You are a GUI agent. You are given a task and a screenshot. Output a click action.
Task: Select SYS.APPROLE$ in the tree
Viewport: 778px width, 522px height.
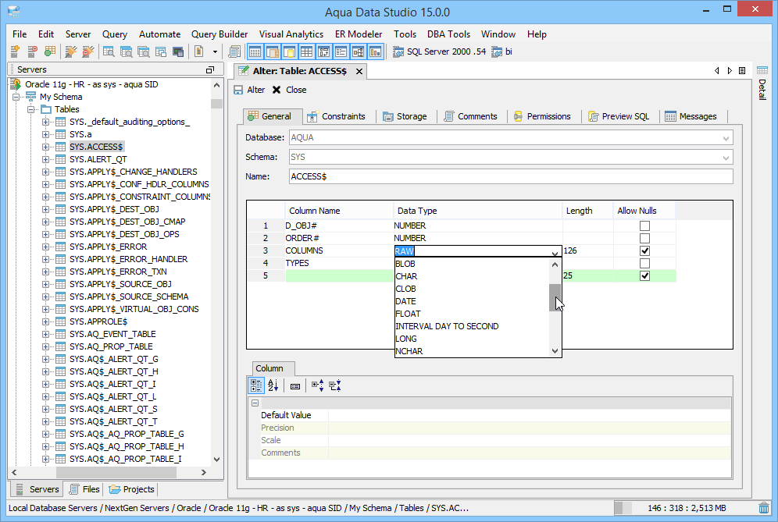point(98,321)
